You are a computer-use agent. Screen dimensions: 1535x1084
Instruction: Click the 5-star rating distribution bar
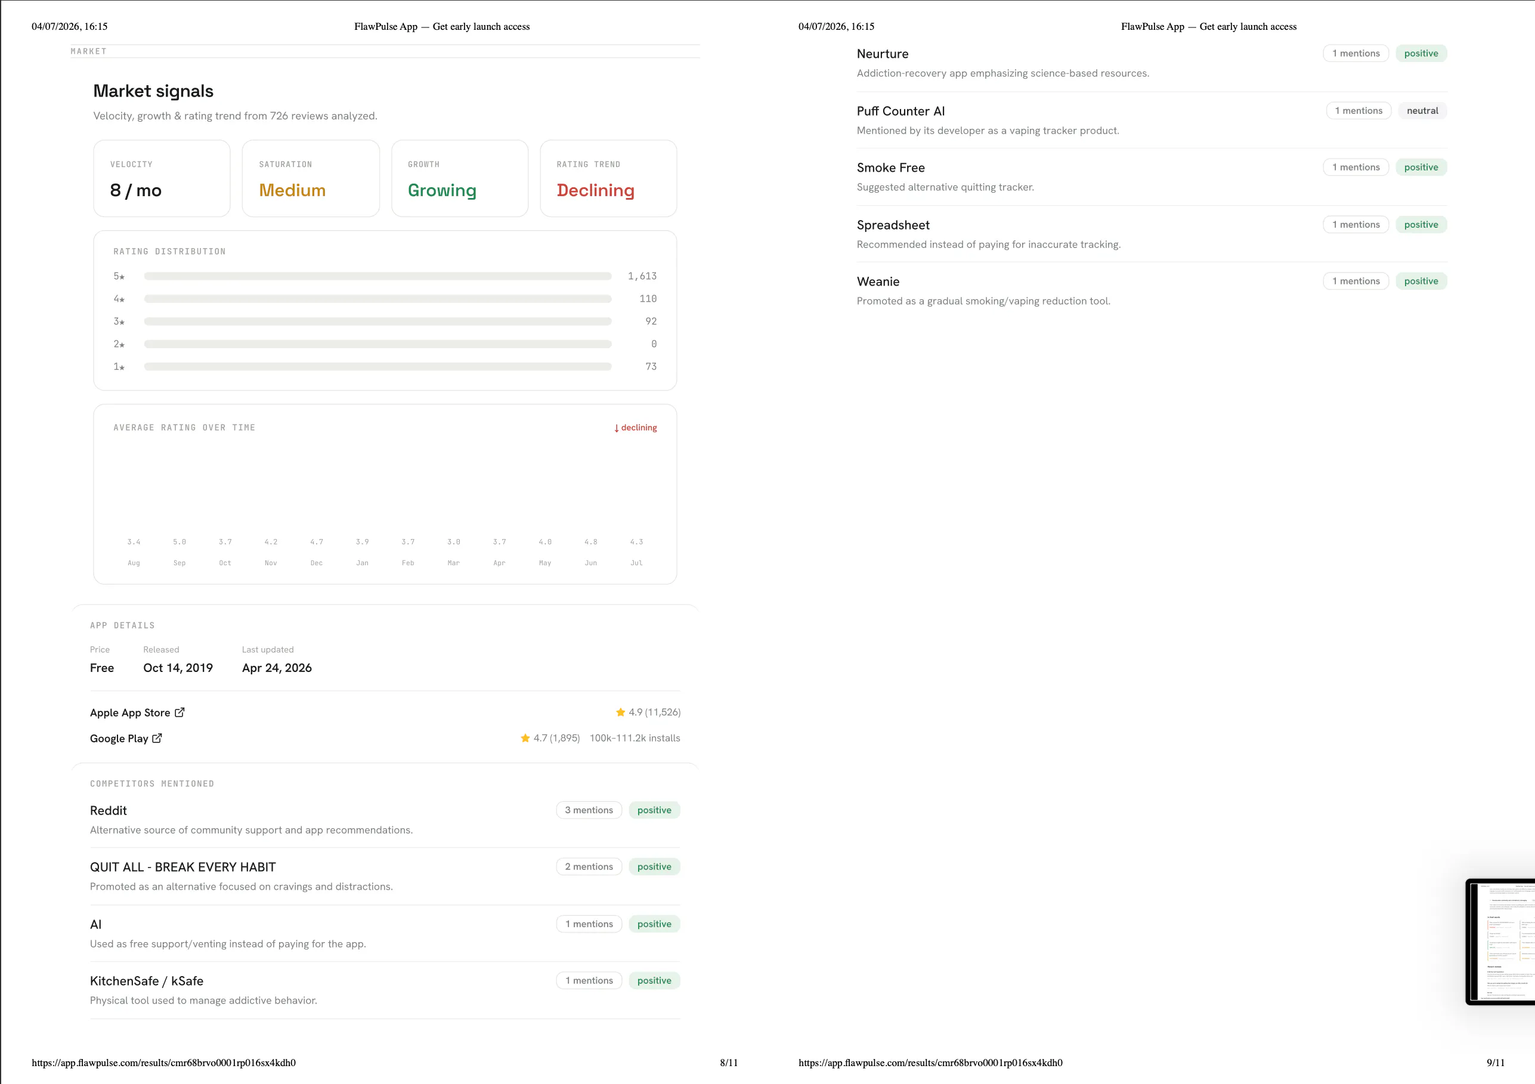377,276
